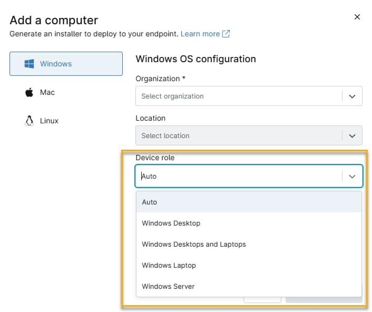Switch to the Linux tab label

coord(49,121)
